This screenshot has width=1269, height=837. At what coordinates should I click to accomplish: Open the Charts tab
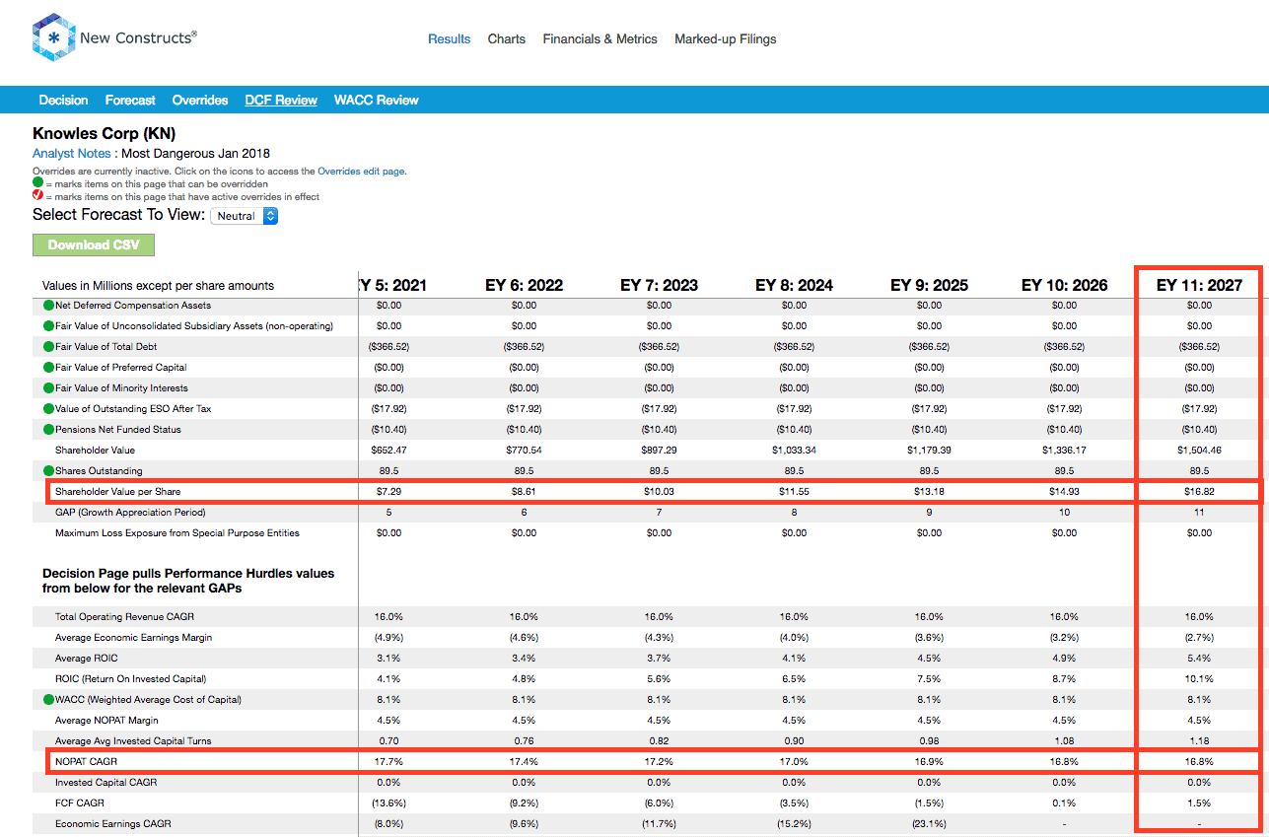click(507, 39)
